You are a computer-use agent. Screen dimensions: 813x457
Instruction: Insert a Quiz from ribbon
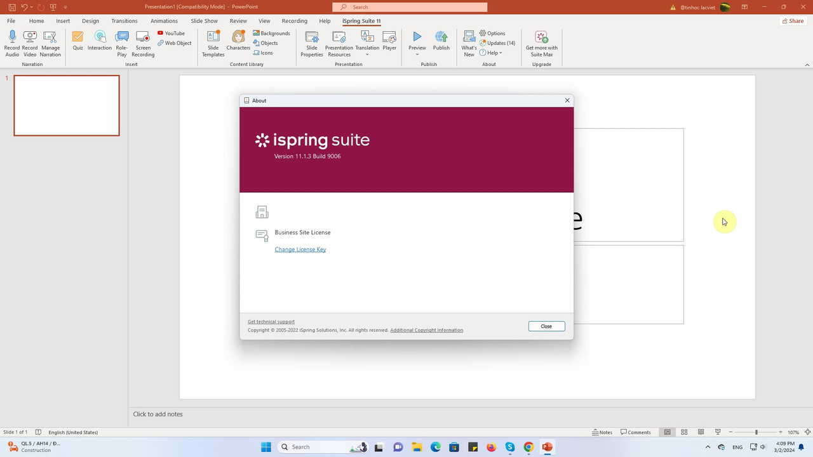[x=77, y=41]
